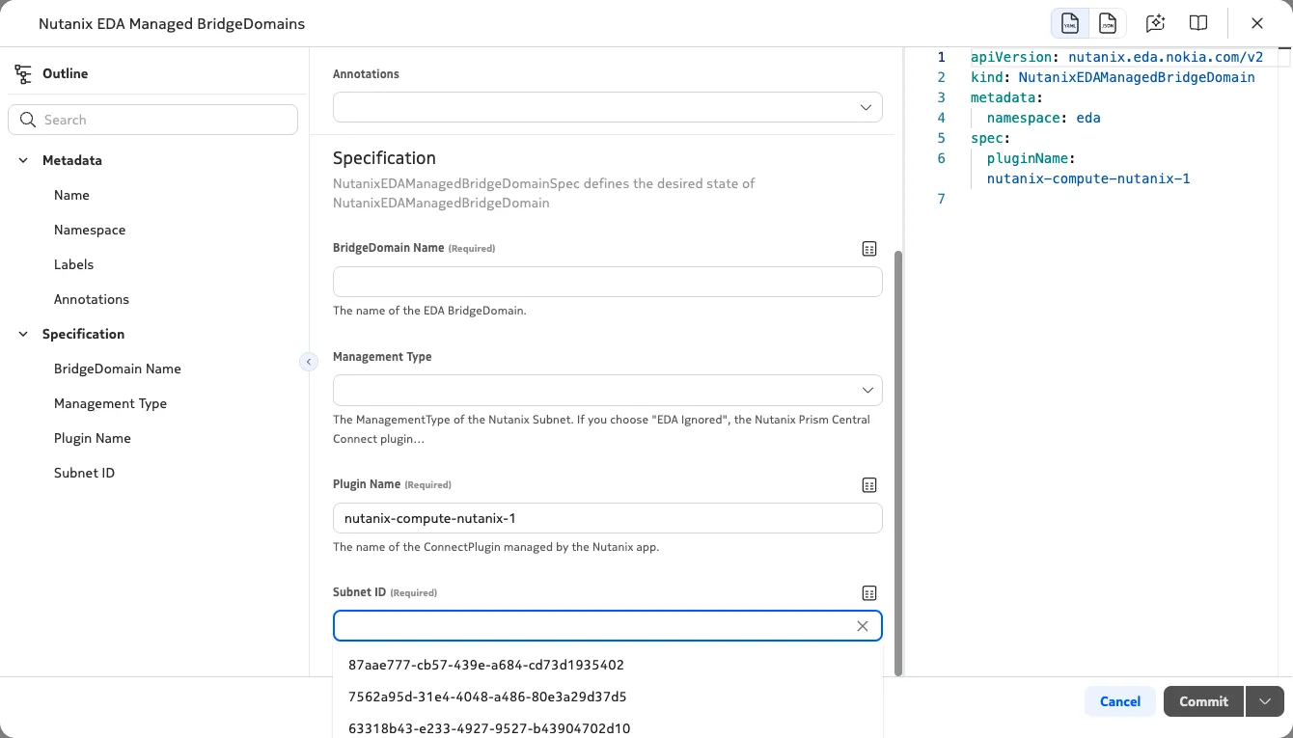Click the form vertical scrollbar
This screenshot has width=1293, height=738.
899,463
